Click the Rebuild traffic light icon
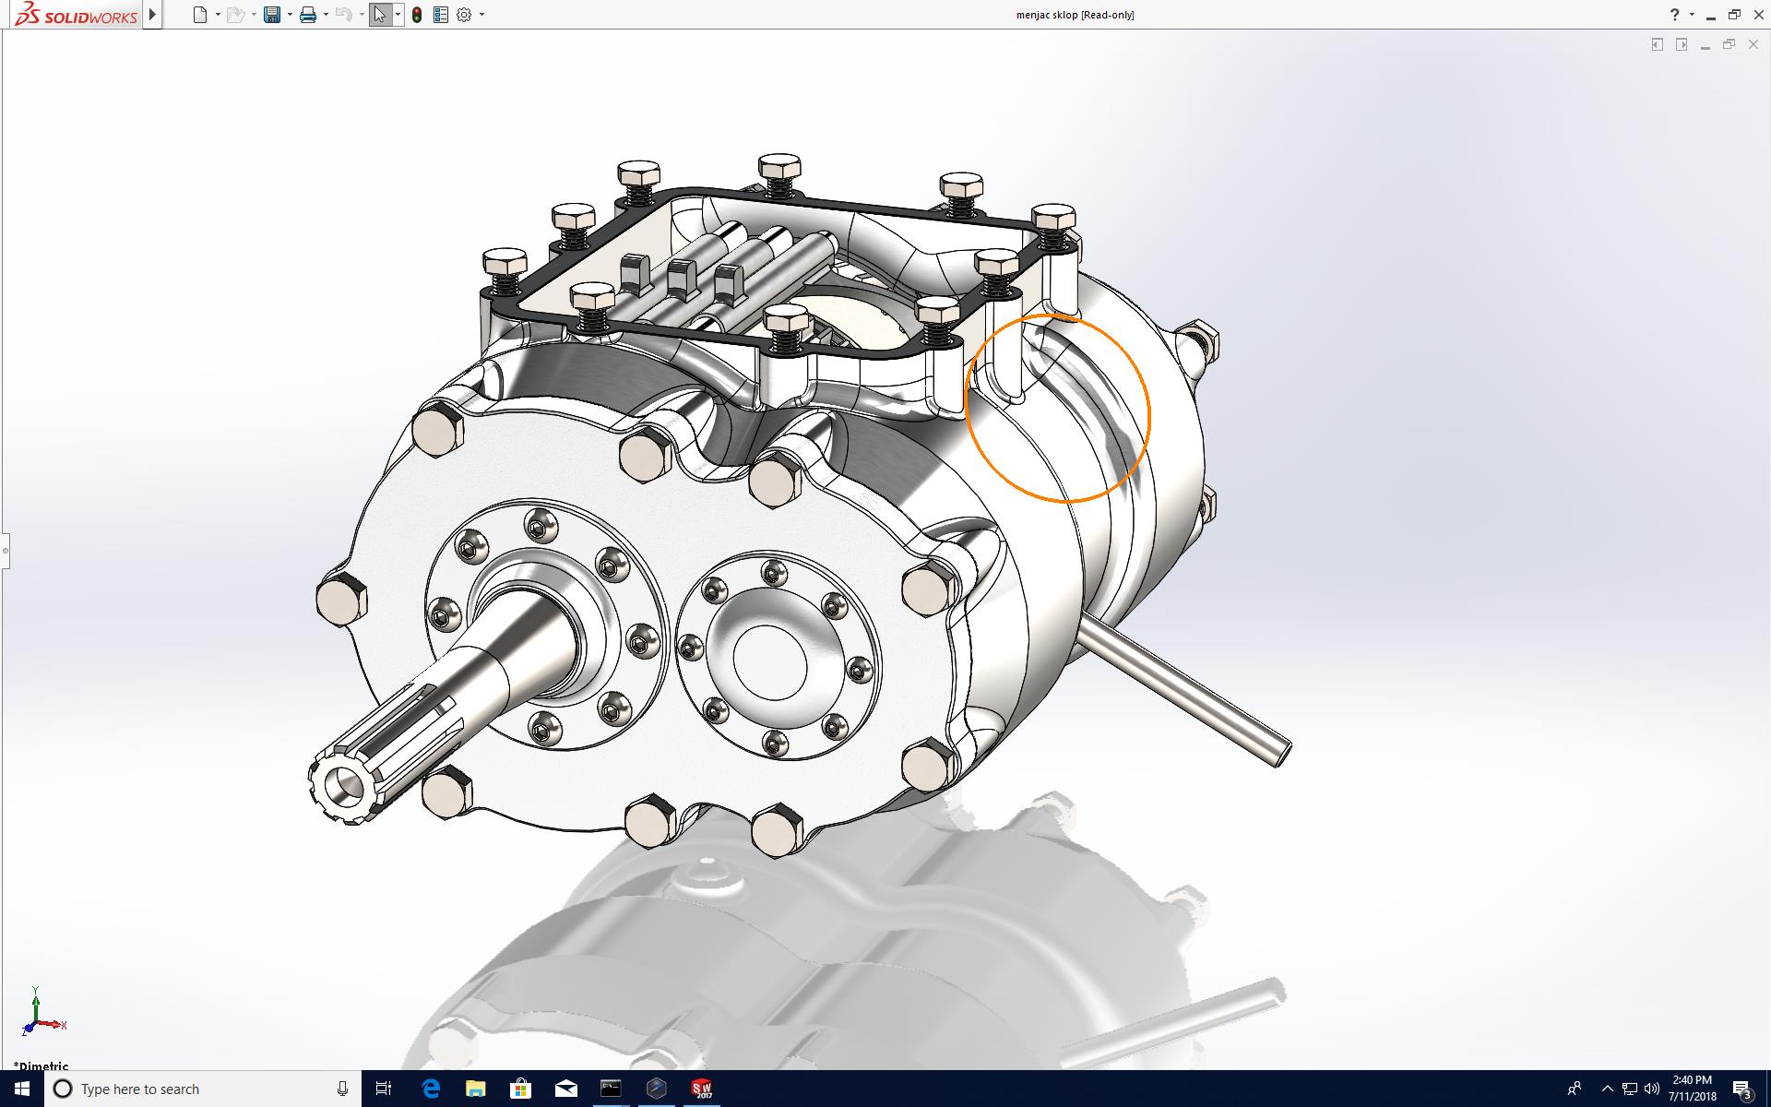1771x1107 pixels. 417,15
